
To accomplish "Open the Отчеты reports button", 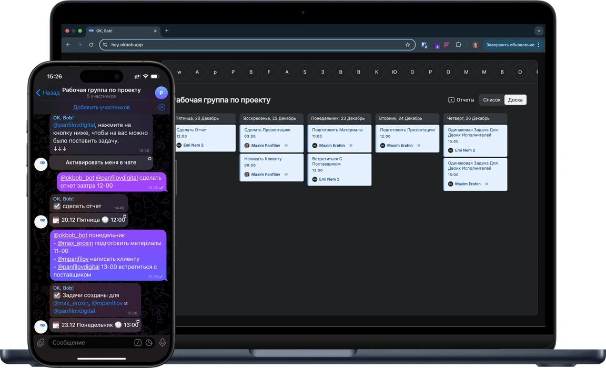I will (x=461, y=100).
